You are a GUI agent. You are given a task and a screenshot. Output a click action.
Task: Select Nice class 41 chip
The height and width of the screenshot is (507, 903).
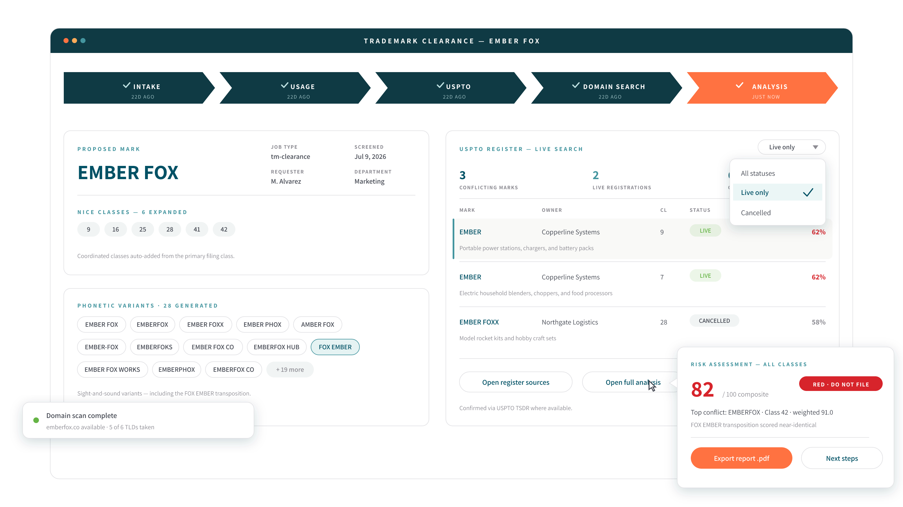[197, 229]
